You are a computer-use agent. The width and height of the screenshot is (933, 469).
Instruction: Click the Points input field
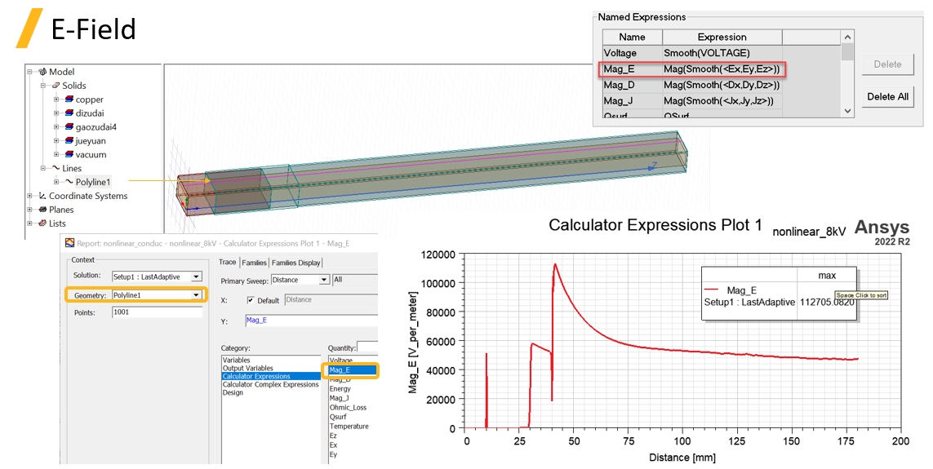(x=157, y=312)
